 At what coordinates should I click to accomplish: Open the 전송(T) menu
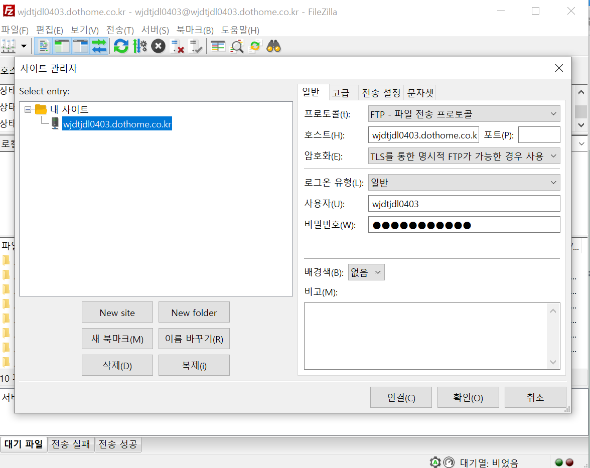[119, 30]
